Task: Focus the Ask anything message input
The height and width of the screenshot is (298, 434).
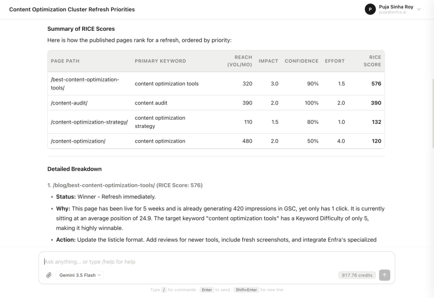Action: [217, 262]
